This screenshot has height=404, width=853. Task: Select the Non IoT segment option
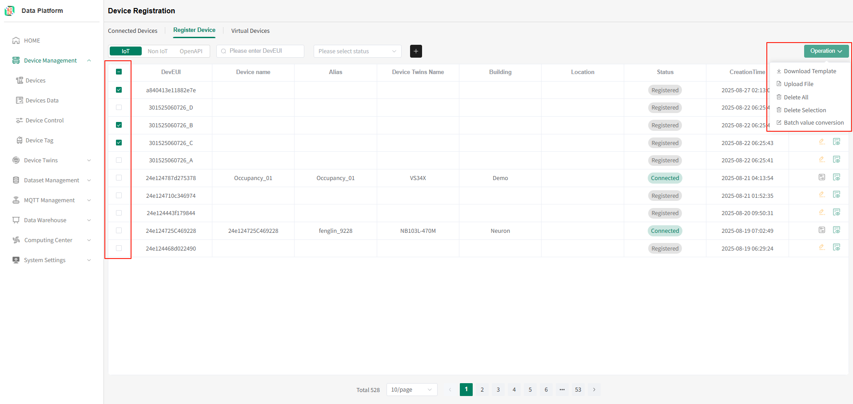point(158,51)
